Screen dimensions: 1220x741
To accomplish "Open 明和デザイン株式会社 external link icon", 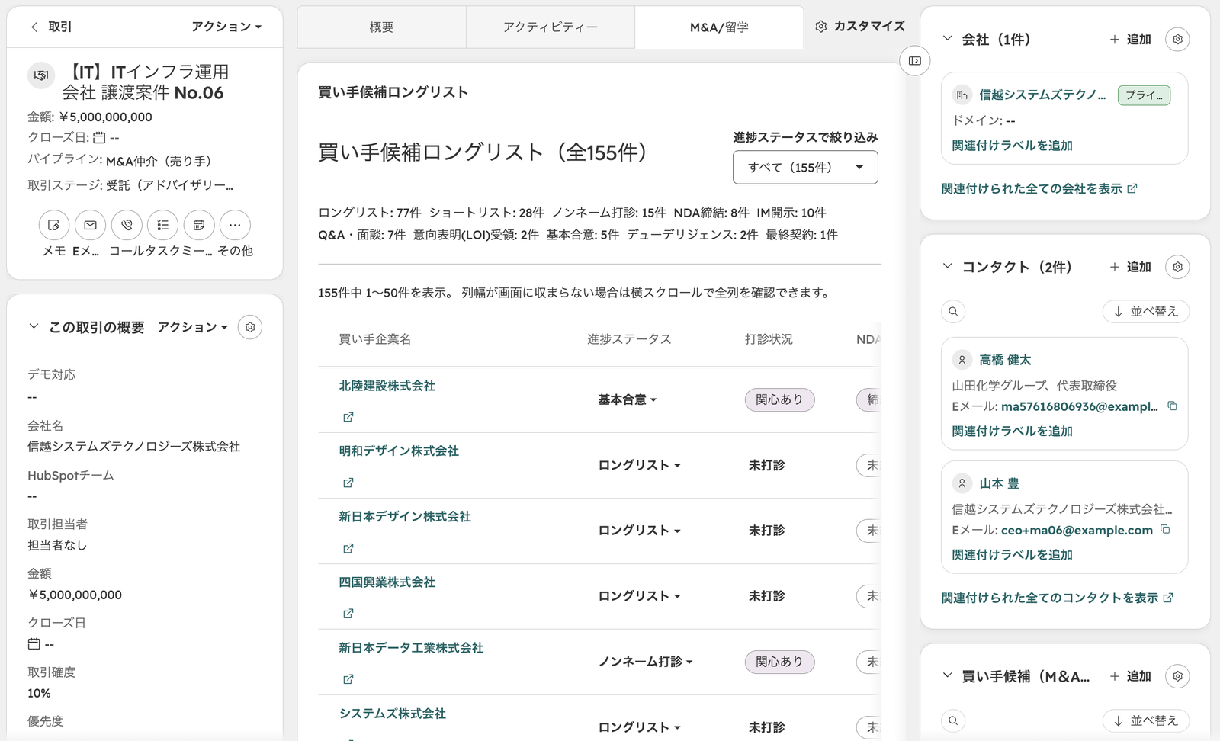I will click(348, 483).
